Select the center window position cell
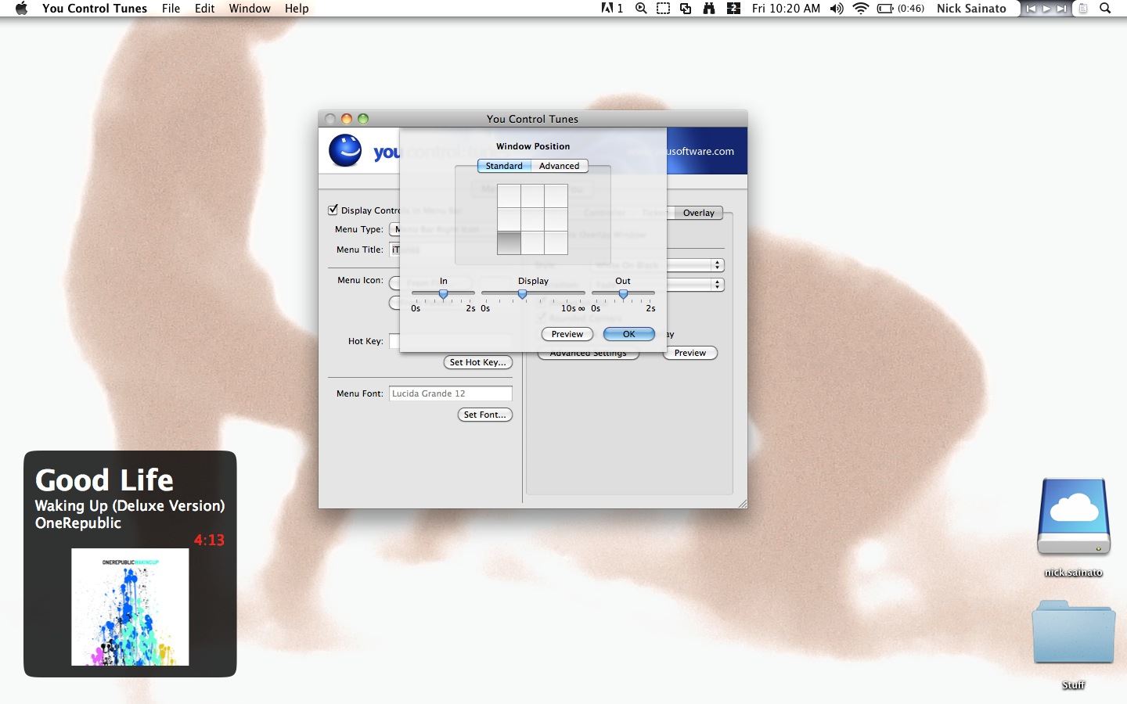Viewport: 1127px width, 704px height. tap(532, 219)
